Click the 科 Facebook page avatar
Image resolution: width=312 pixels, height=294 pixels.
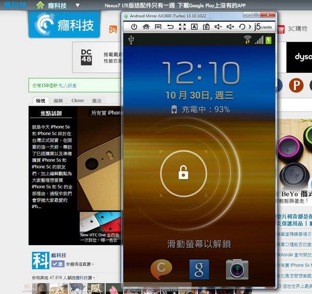tap(41, 260)
